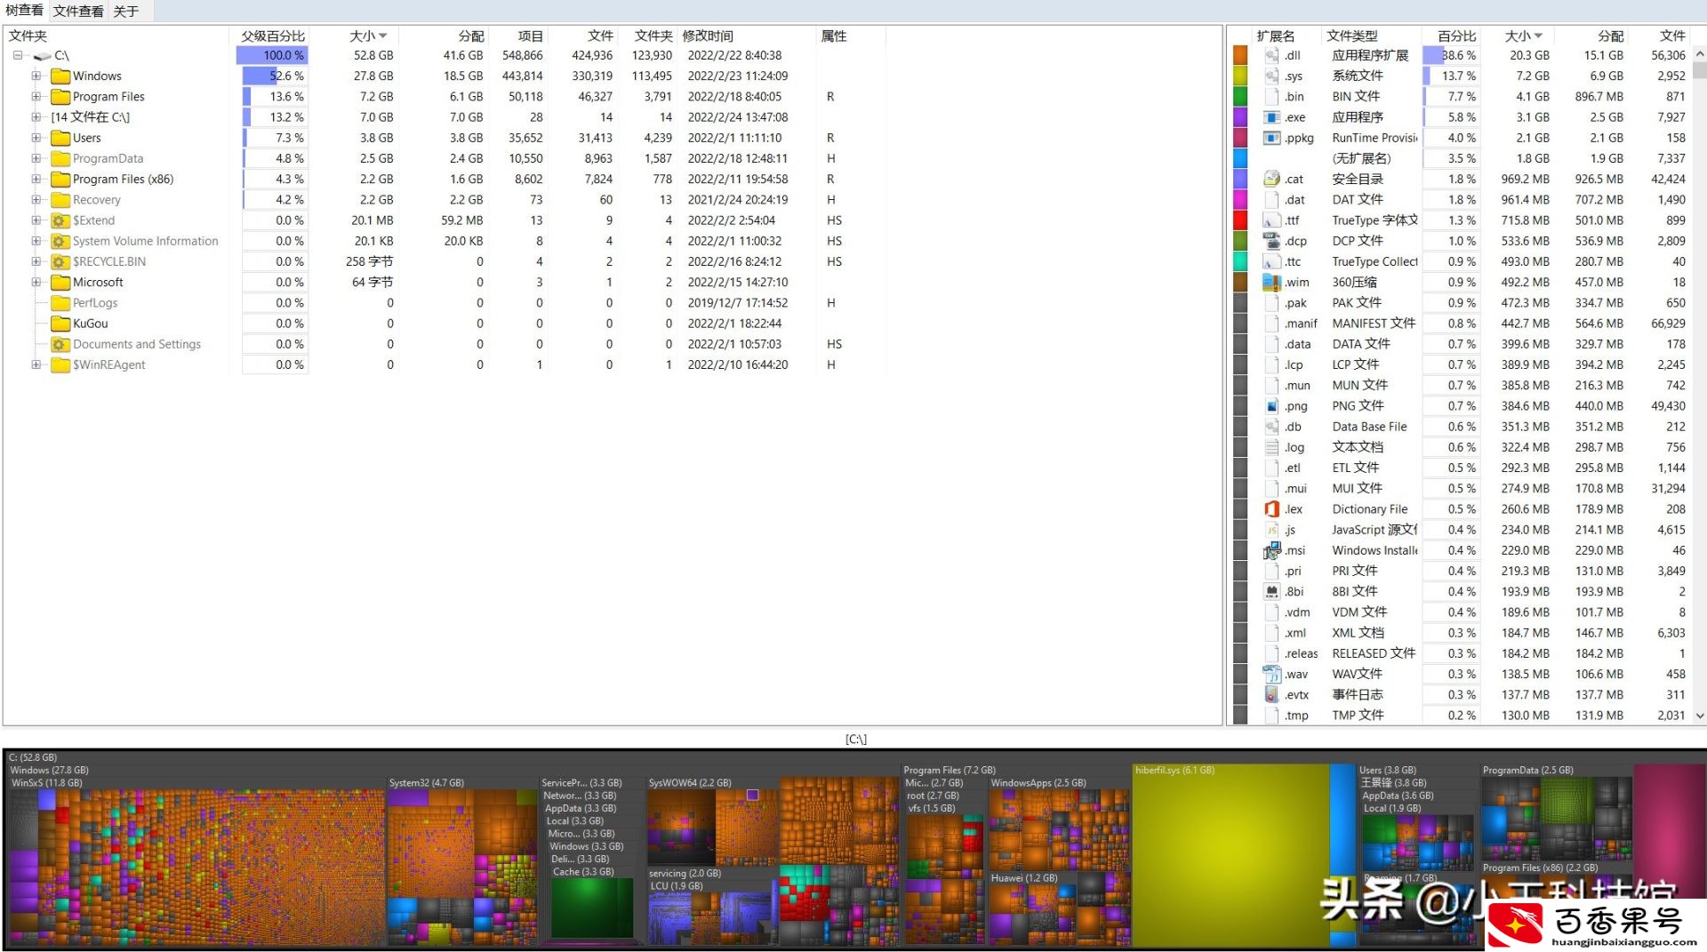Screen dimensions: 1707x952
Task: Open the 关于 menu
Action: click(x=126, y=11)
